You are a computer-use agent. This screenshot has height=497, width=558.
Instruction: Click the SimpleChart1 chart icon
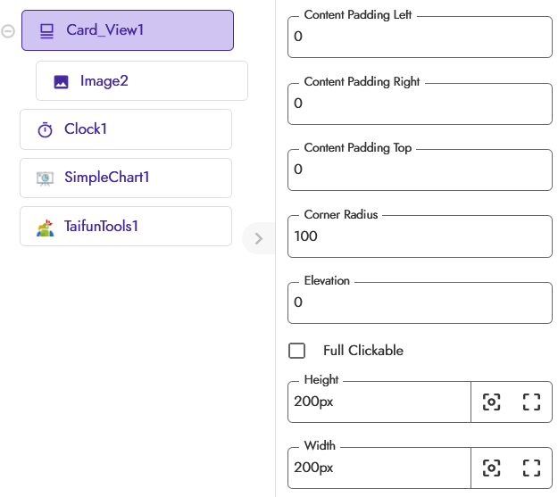45,178
